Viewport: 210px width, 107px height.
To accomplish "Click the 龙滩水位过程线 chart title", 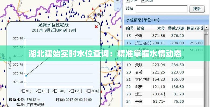I will pyautogui.click(x=53, y=25).
